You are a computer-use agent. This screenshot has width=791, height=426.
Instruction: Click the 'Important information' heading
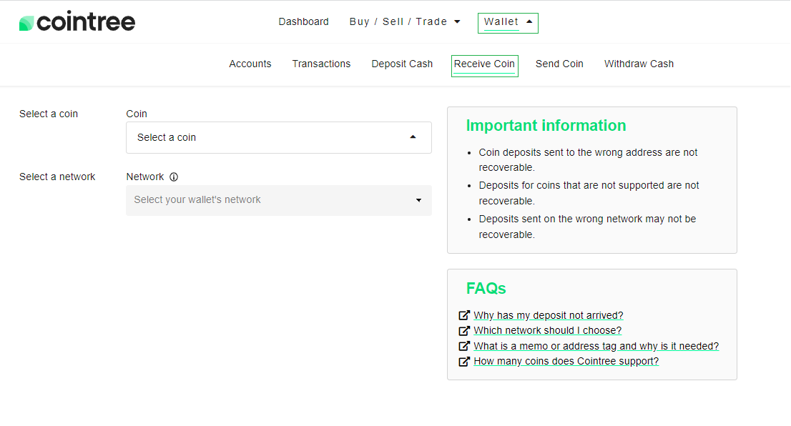pyautogui.click(x=546, y=126)
